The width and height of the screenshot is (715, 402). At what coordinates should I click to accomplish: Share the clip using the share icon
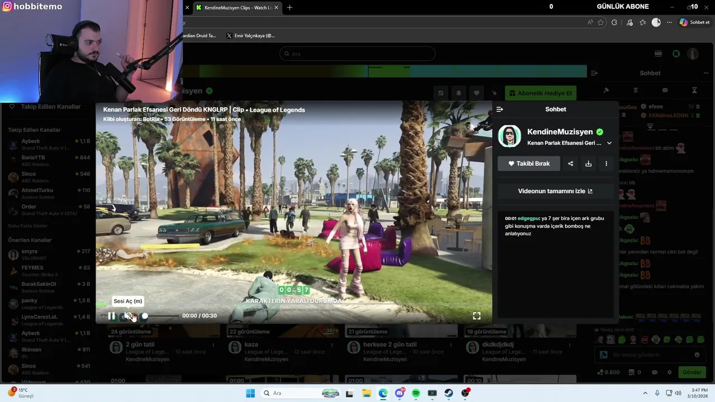pyautogui.click(x=570, y=164)
